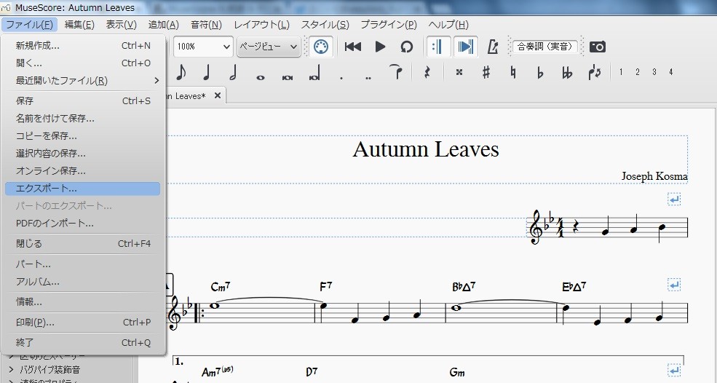Select longa note duration
Screen dimensions: 717x383
point(314,74)
